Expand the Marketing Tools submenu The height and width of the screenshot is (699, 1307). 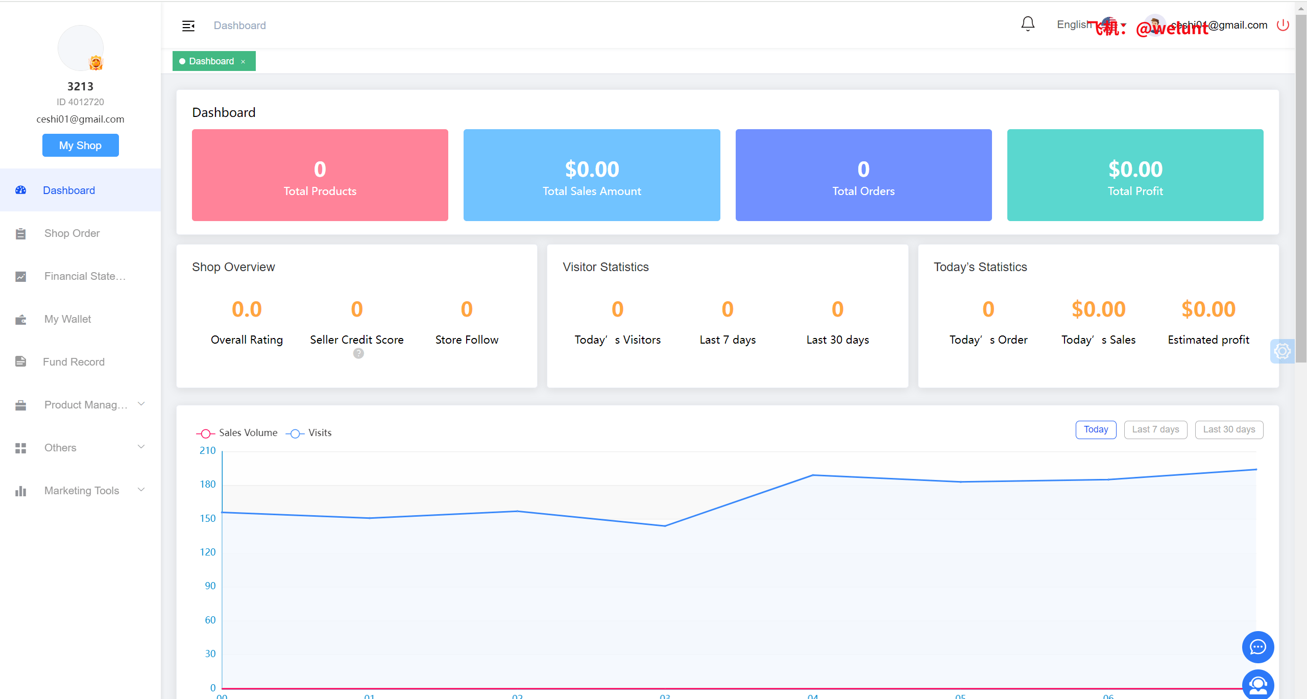[141, 490]
